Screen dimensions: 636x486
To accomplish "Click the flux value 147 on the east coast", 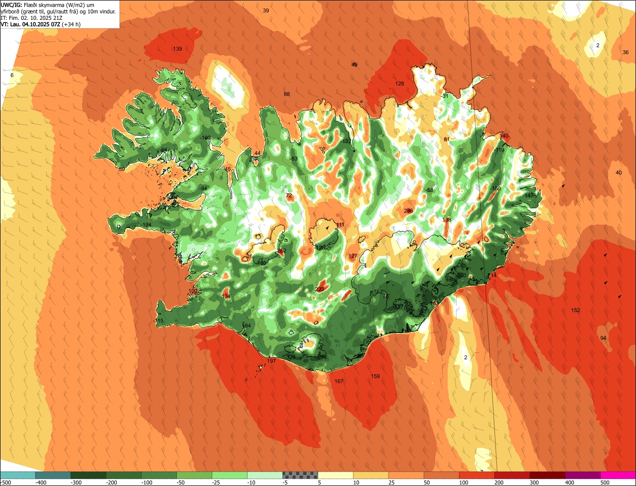I will pos(529,195).
